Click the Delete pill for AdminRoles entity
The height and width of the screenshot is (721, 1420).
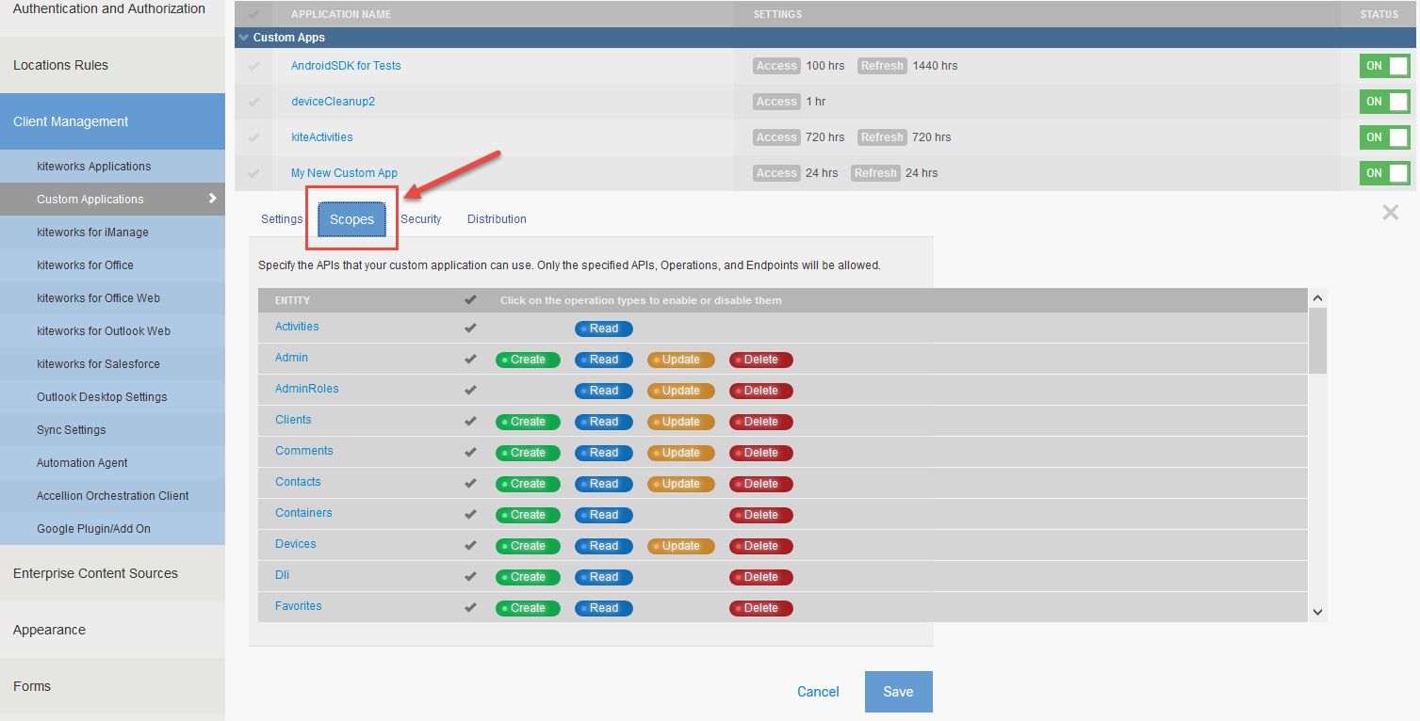click(760, 391)
